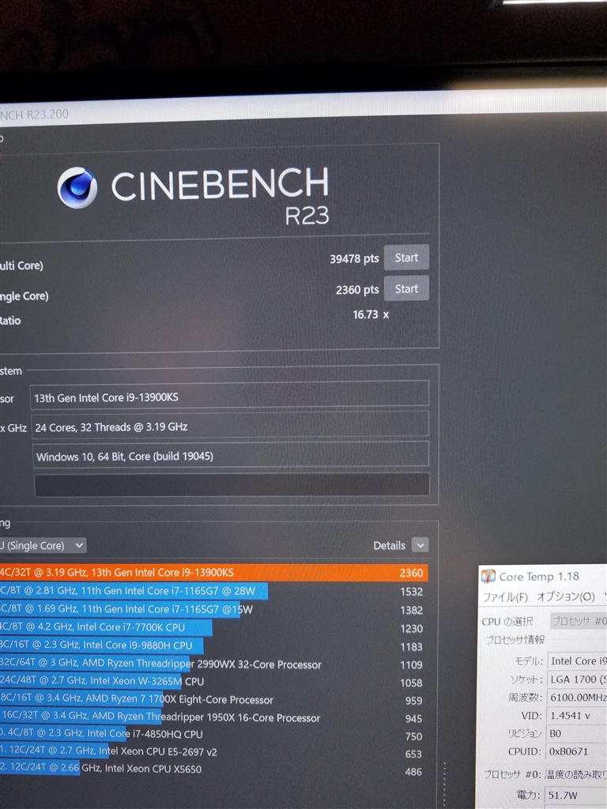The width and height of the screenshot is (607, 809).
Task: Select the Threadripper 1950X ranking row
Action: point(213,717)
